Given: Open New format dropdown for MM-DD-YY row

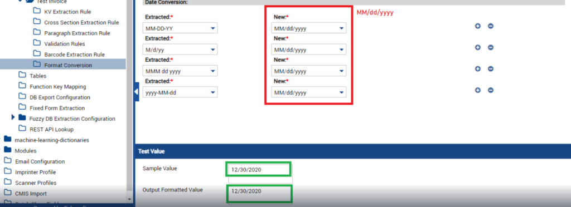Looking at the screenshot, I should pos(309,28).
